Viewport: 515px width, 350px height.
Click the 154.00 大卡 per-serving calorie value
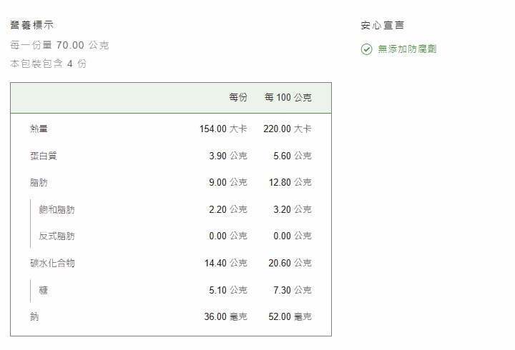[223, 129]
